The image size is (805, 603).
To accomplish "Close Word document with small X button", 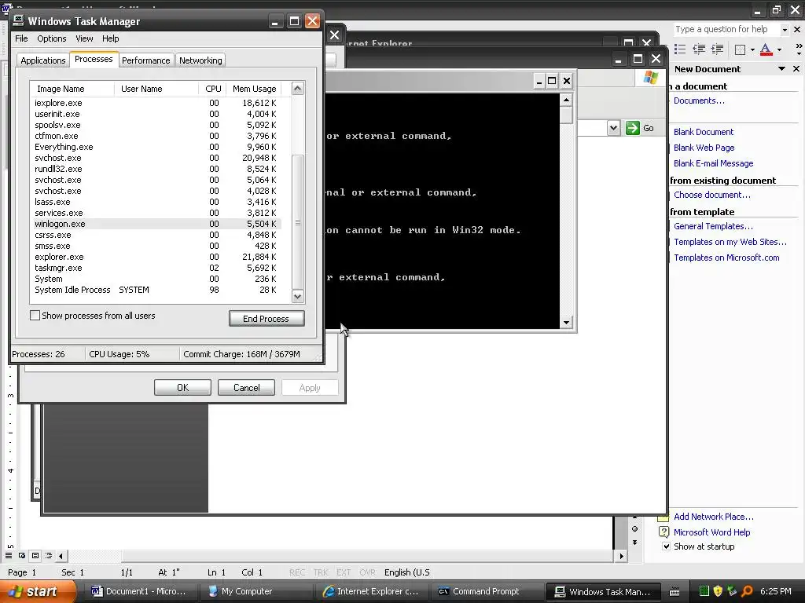I will click(797, 29).
